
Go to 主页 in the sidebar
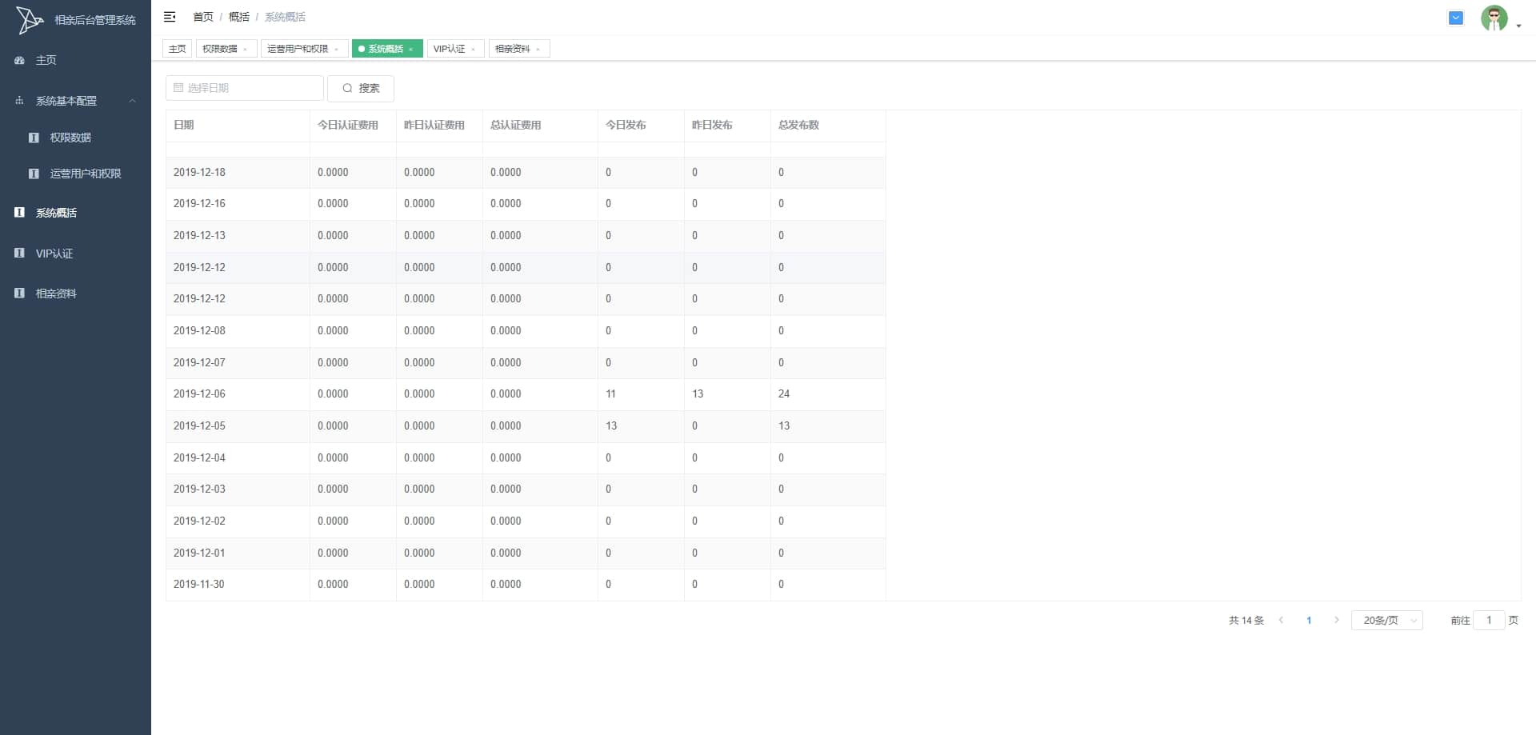click(75, 60)
